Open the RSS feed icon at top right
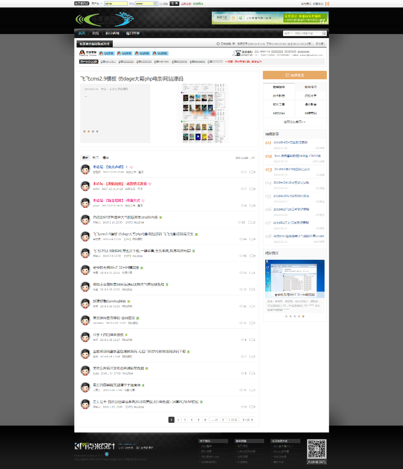403x469 pixels. 327,4
